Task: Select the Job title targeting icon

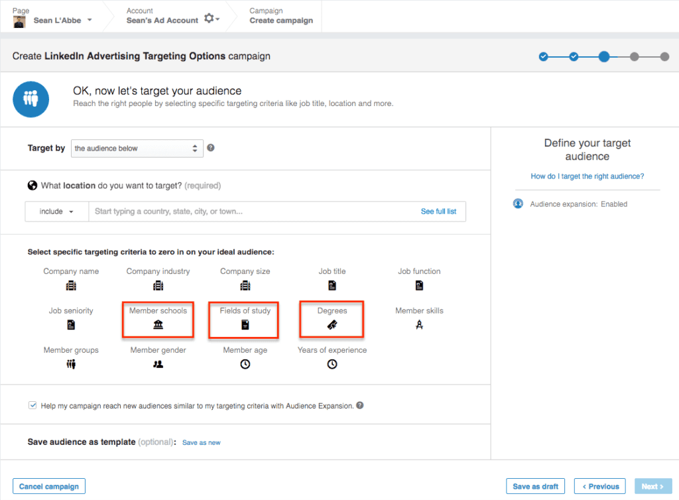Action: tap(332, 285)
